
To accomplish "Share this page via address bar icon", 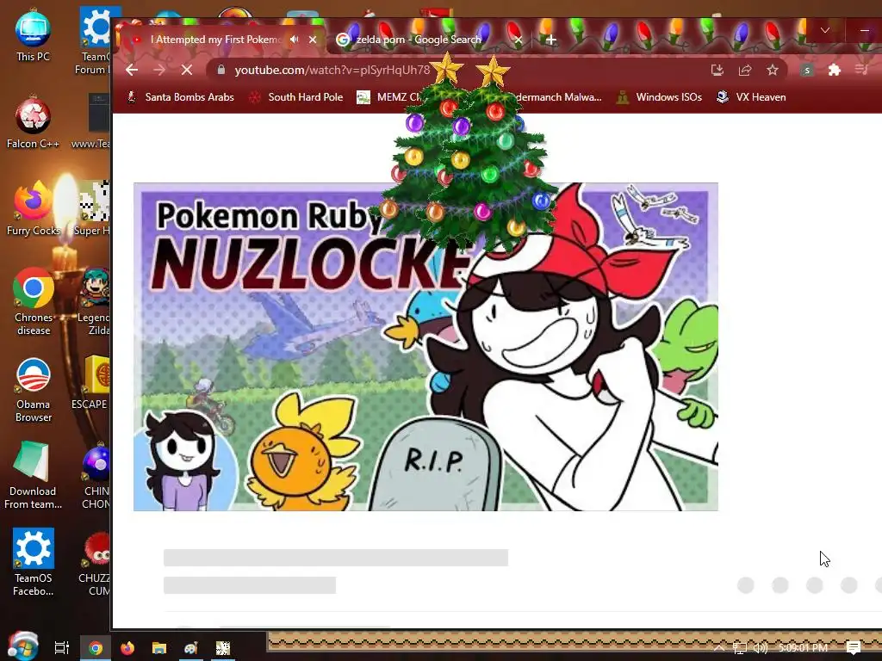I will coord(745,70).
